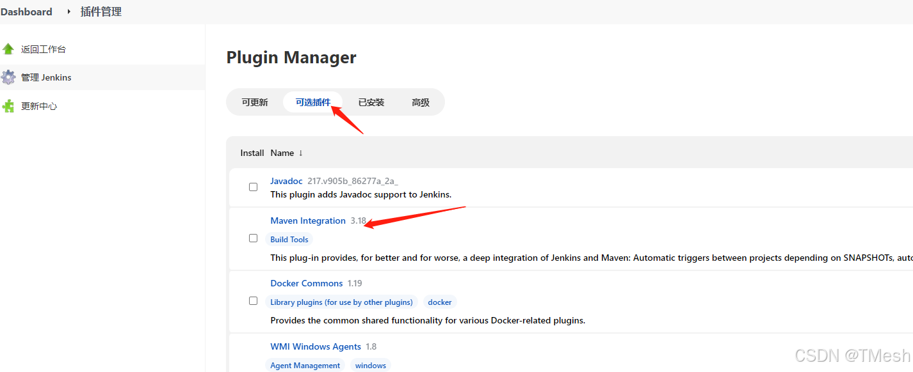Click the WMI Windows Agents version 1.8
This screenshot has height=372, width=913.
tap(371, 346)
